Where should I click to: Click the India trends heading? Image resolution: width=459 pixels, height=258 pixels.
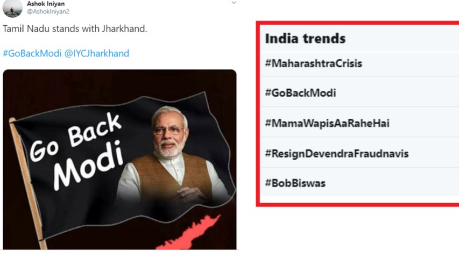point(305,39)
